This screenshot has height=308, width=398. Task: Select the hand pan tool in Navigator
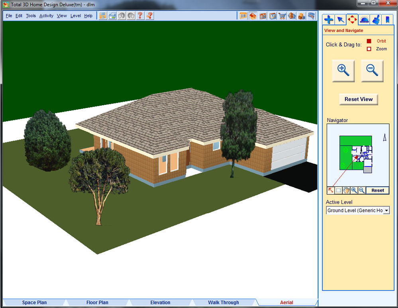click(x=346, y=190)
